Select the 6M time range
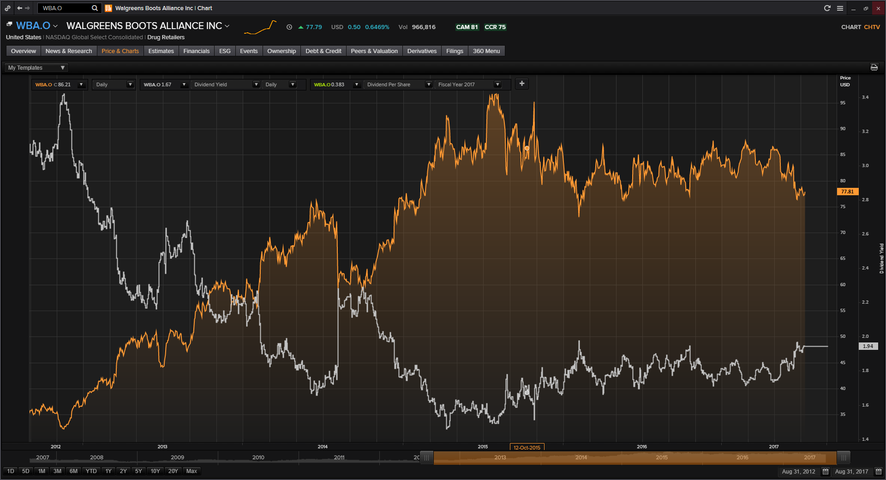886x480 pixels. 73,471
